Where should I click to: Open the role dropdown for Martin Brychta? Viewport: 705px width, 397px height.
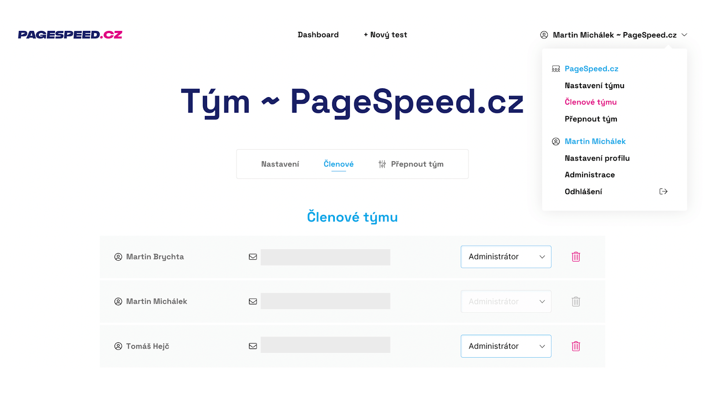[506, 257]
